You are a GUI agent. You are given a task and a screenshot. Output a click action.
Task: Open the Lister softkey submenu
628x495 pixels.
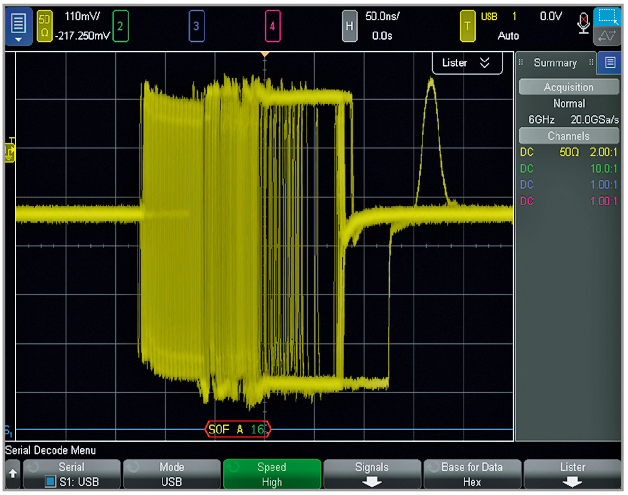(573, 474)
